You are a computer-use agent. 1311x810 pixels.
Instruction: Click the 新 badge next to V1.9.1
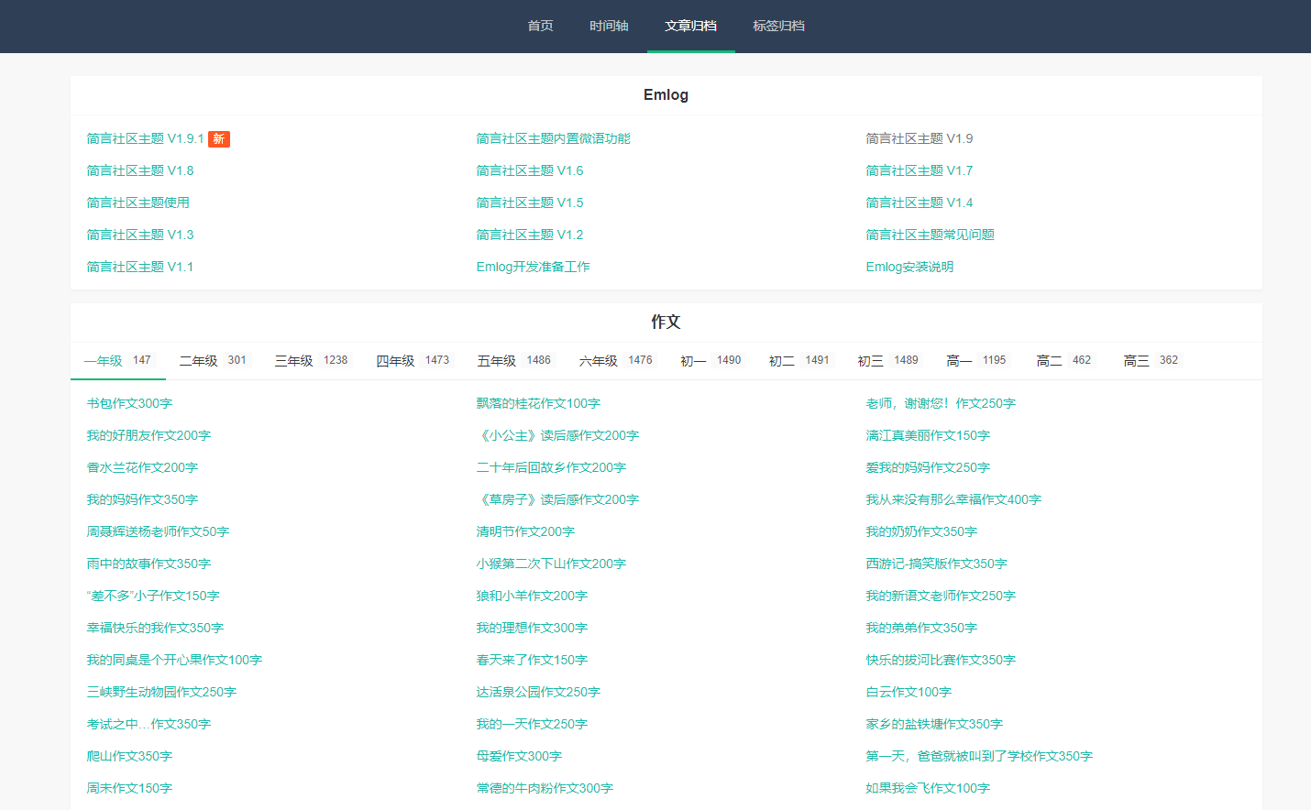(218, 139)
